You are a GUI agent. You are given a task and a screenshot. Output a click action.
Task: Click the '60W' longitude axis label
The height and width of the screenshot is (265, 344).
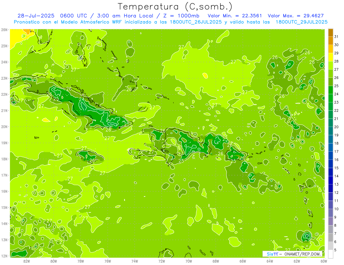324,261
